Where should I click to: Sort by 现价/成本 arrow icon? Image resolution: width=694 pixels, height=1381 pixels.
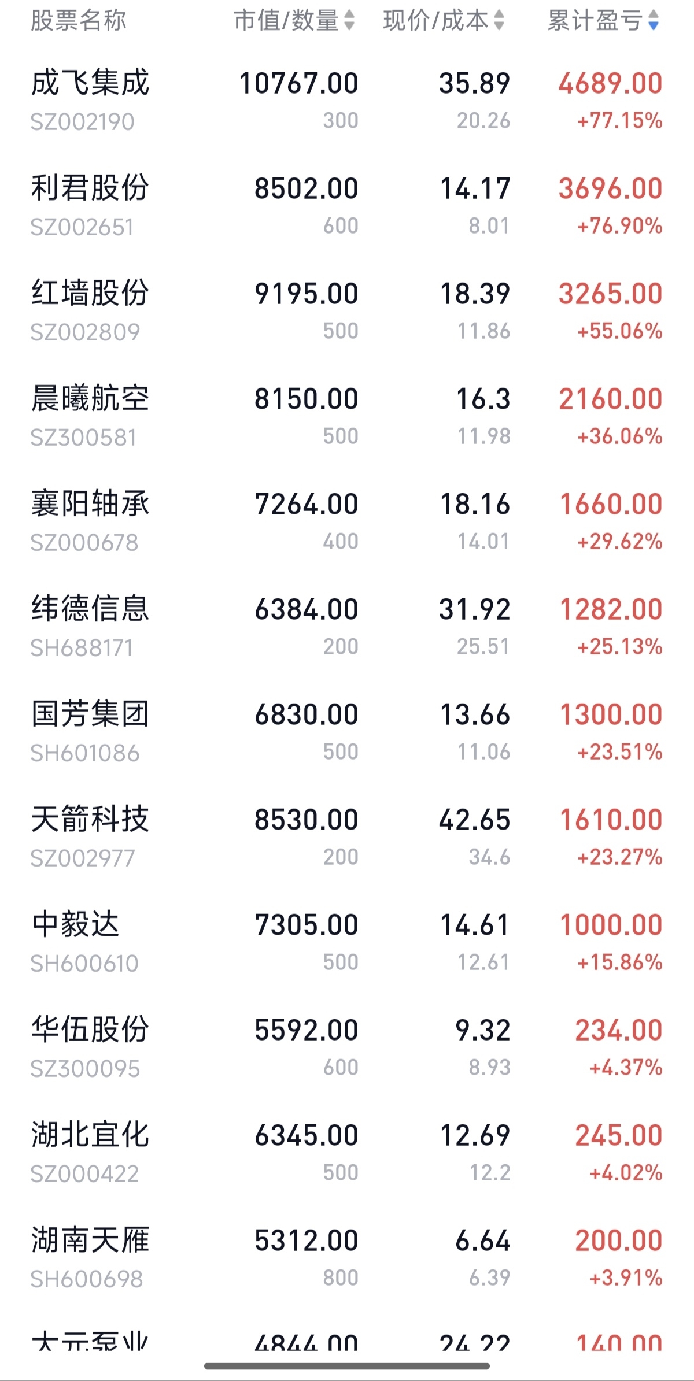[x=499, y=21]
